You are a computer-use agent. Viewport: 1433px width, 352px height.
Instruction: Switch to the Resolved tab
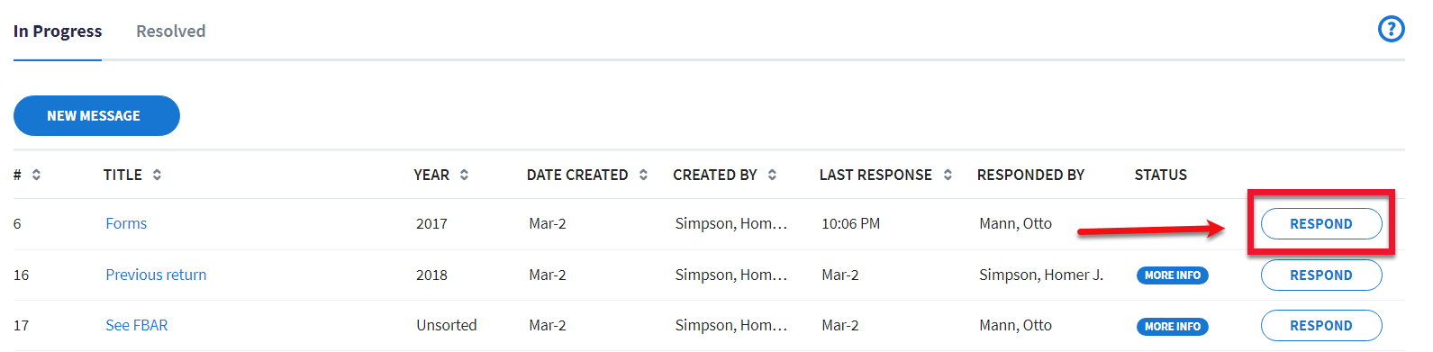(x=171, y=32)
